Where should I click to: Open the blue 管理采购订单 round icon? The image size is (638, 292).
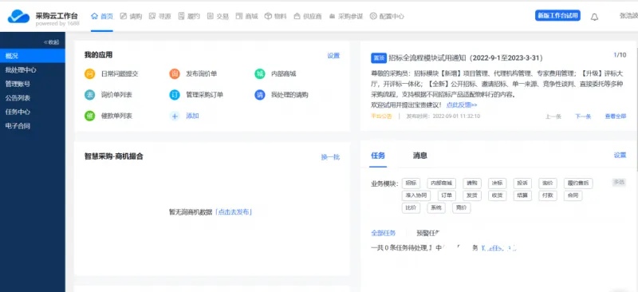pyautogui.click(x=175, y=95)
